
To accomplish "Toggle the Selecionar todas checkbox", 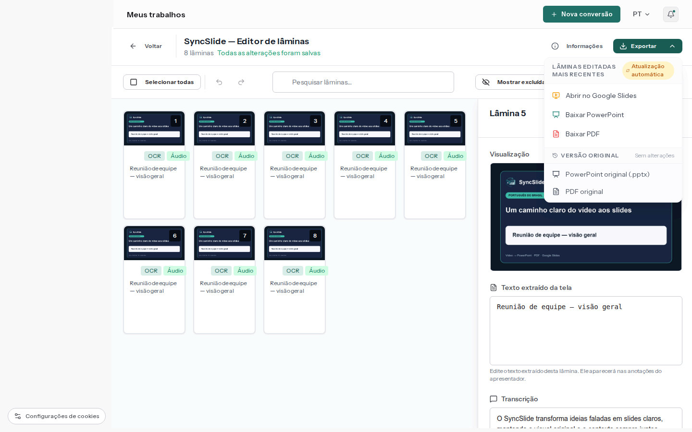I will (134, 82).
